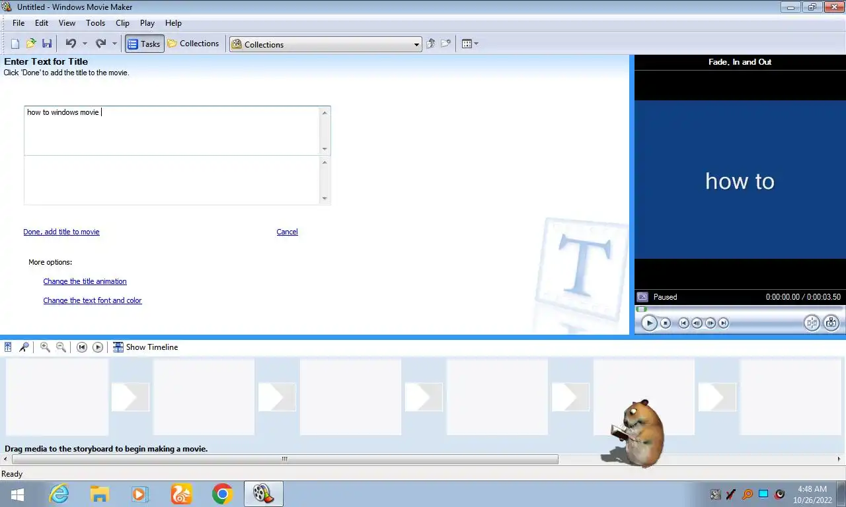
Task: Jump forward to the next clip in the monitor
Action: point(724,323)
